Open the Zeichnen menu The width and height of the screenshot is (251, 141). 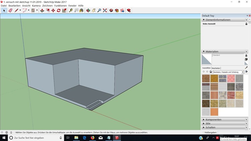click(48, 6)
